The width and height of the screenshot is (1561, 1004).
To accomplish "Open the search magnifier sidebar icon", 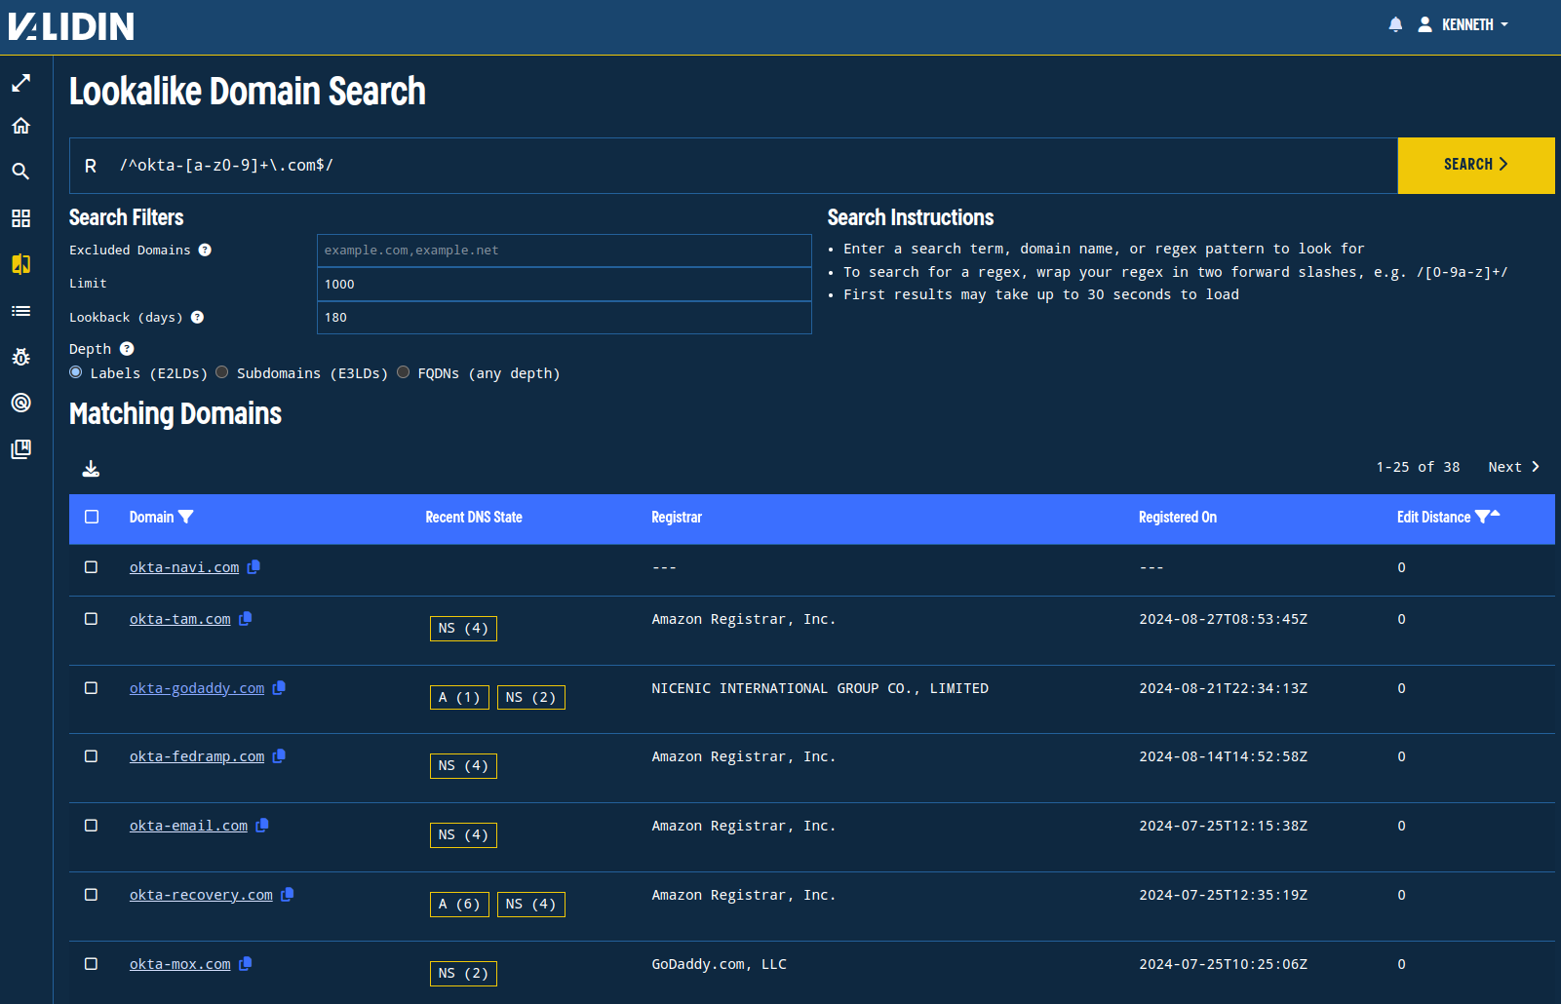I will click(20, 172).
